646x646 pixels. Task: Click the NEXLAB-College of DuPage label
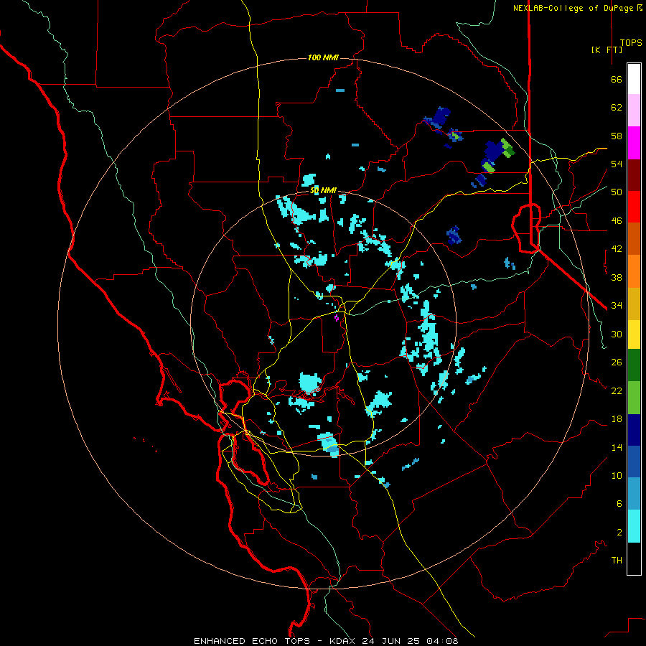[577, 8]
